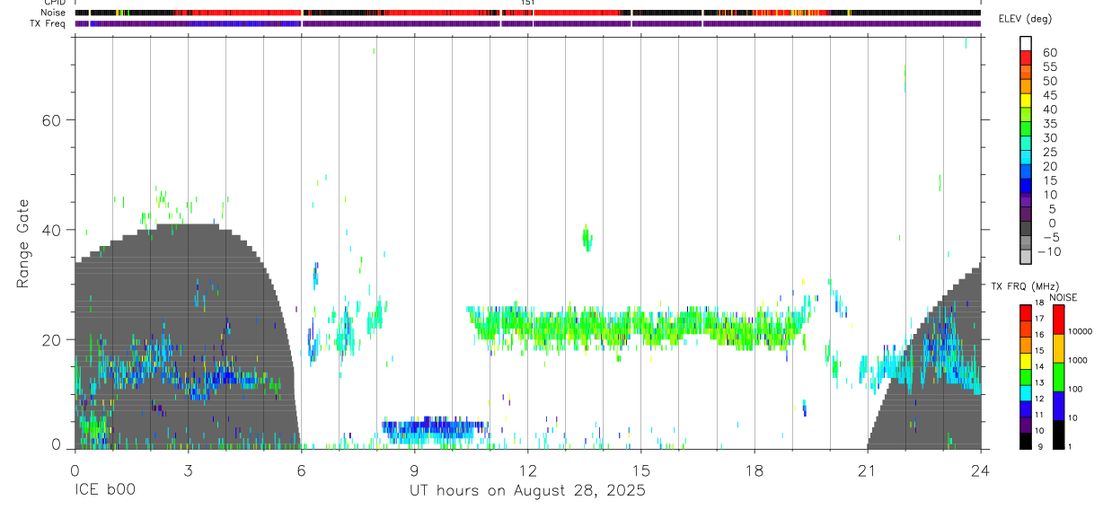1103x509 pixels.
Task: Click the x-axis hour label '24'
Action: [980, 470]
